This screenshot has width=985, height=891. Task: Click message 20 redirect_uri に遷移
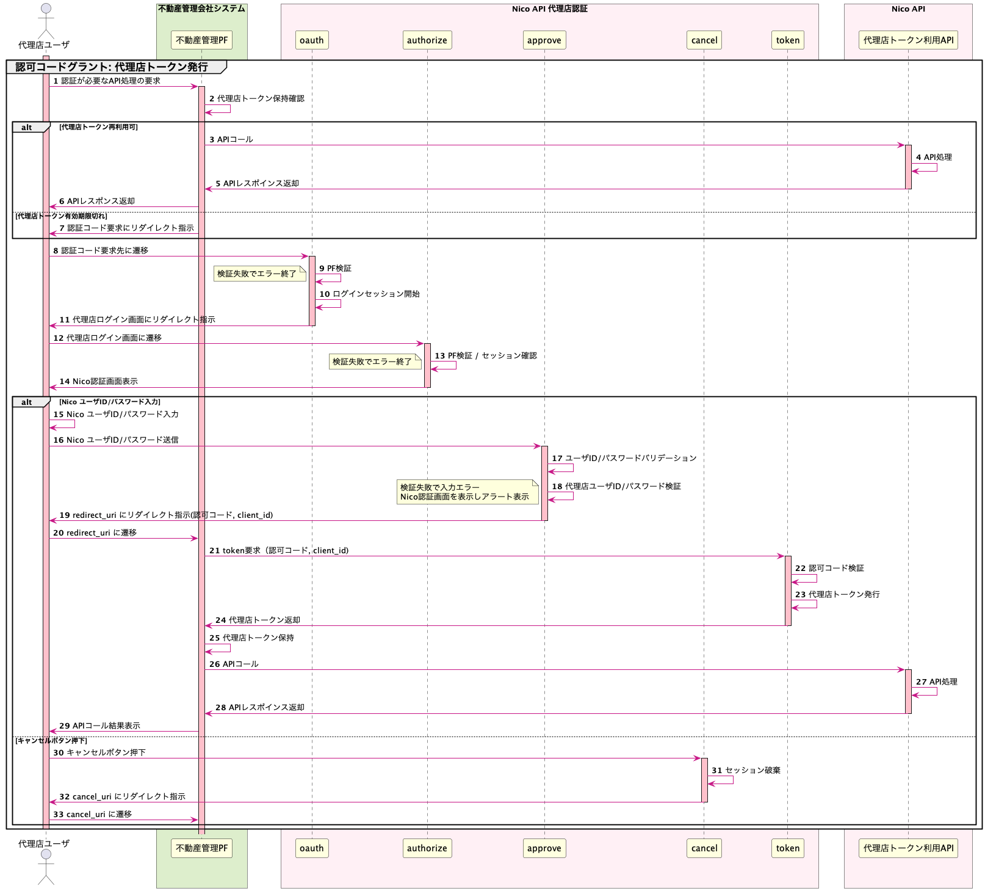tap(95, 533)
